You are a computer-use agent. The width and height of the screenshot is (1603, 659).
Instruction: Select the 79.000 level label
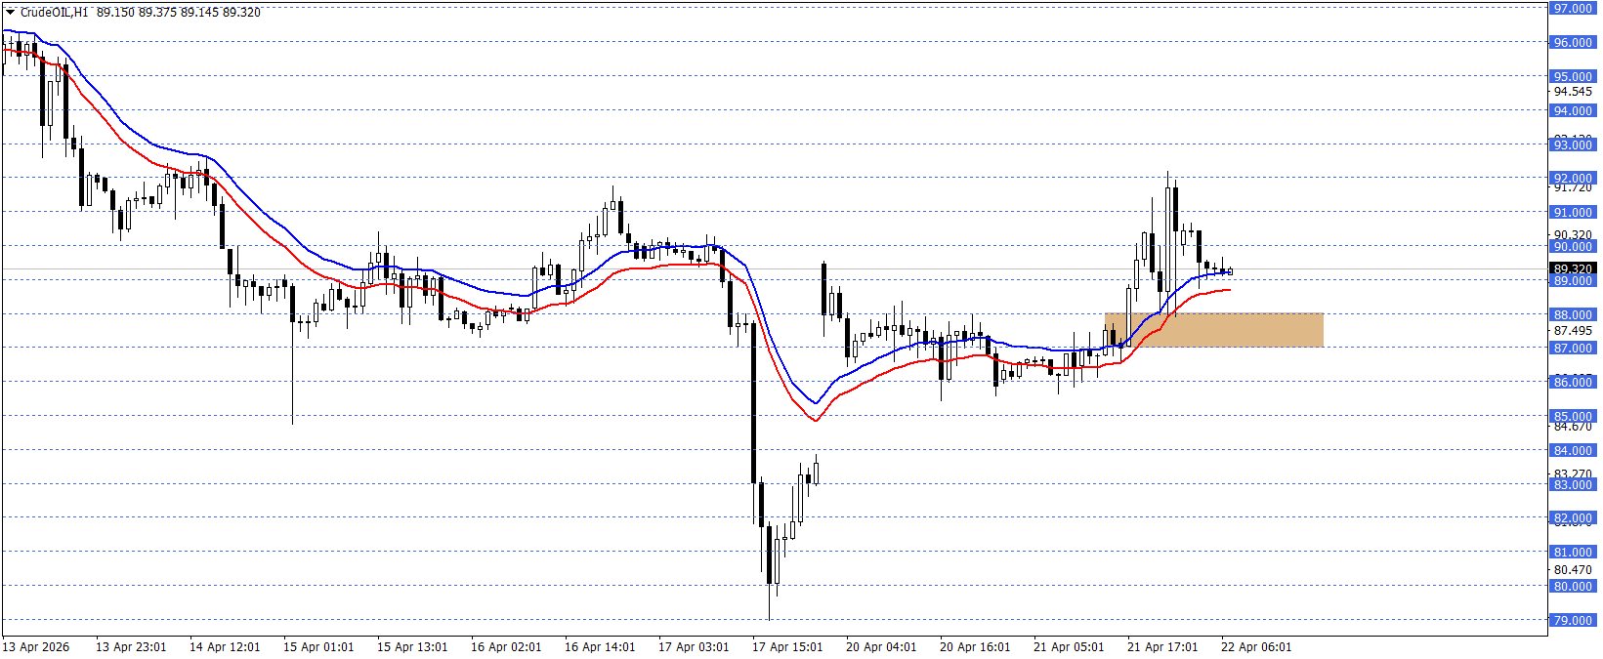click(x=1573, y=621)
